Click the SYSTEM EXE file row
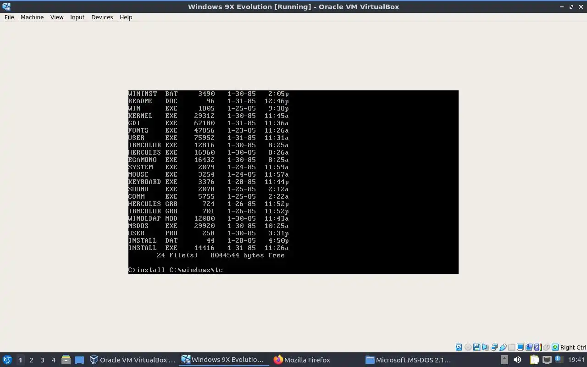 pyautogui.click(x=209, y=167)
